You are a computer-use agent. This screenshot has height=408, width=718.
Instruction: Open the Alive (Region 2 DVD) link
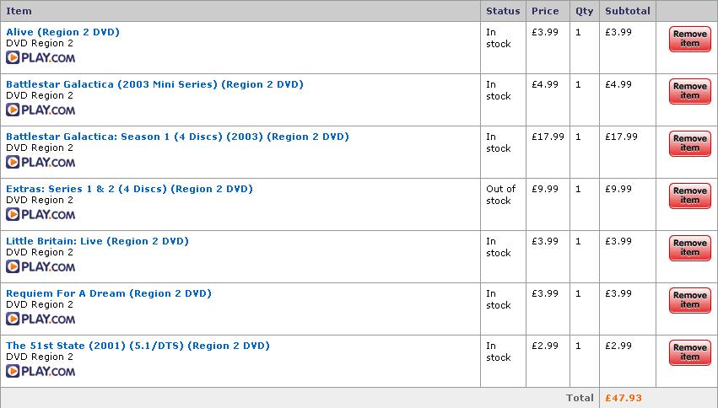[x=62, y=32]
